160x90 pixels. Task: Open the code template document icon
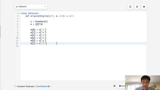point(130,7)
